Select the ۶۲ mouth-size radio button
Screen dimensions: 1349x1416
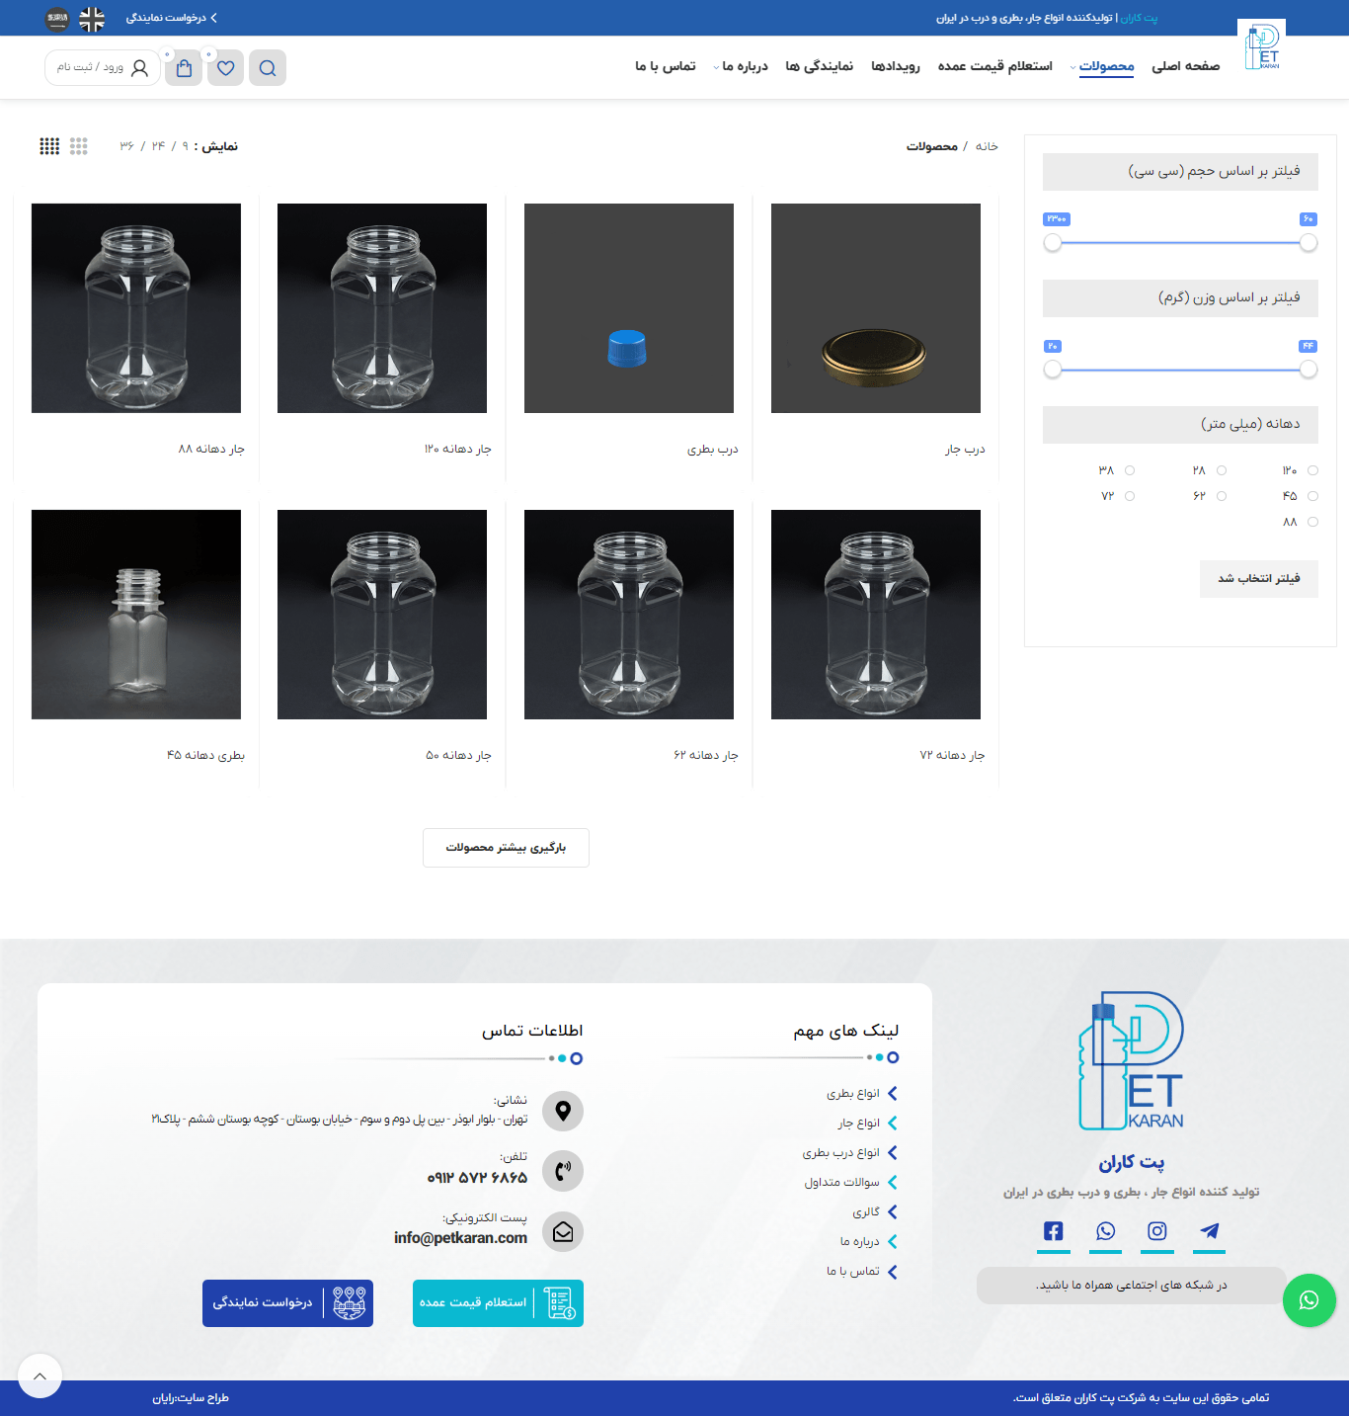click(x=1222, y=496)
